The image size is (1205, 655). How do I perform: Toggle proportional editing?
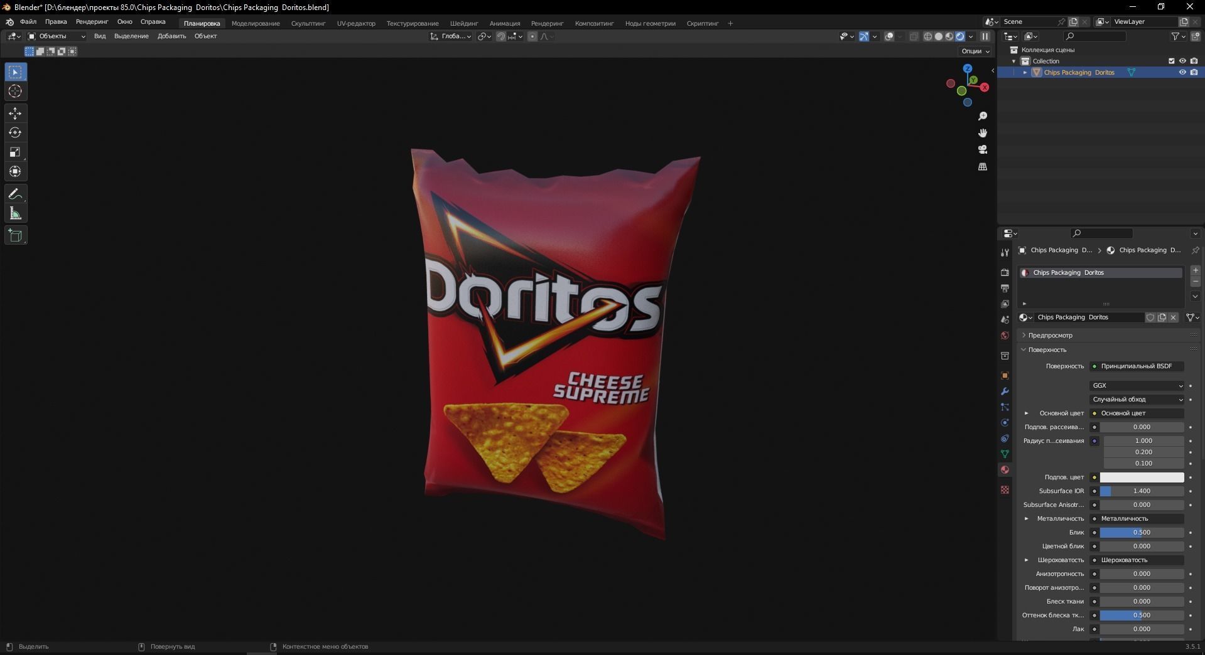point(532,36)
